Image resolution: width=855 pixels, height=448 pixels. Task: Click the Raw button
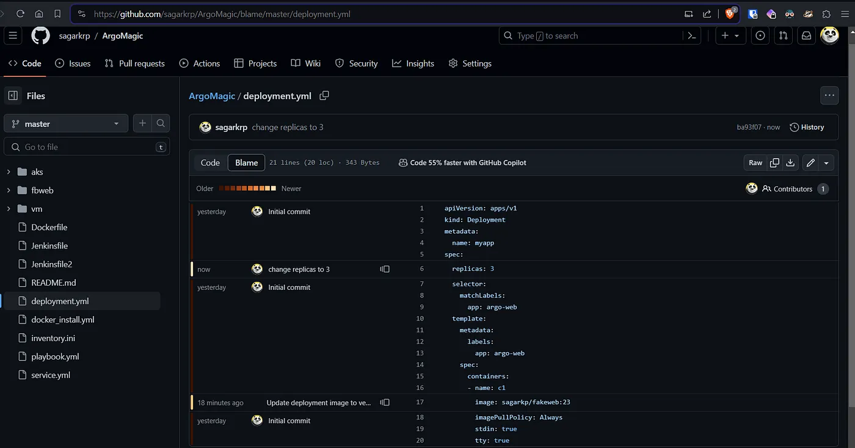755,163
